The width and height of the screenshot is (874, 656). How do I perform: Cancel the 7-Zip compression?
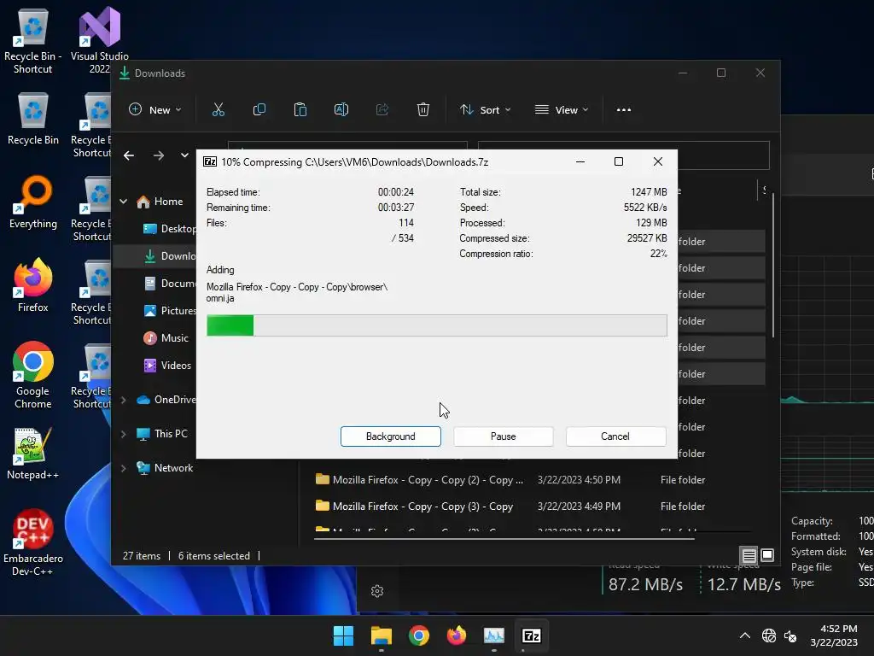[x=615, y=436]
